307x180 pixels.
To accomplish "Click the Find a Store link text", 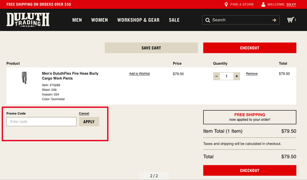I will coord(242,4).
